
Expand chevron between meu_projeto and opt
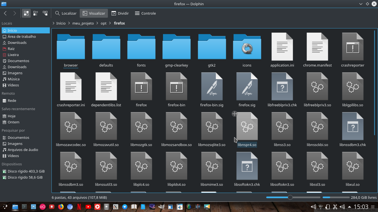pos(97,23)
